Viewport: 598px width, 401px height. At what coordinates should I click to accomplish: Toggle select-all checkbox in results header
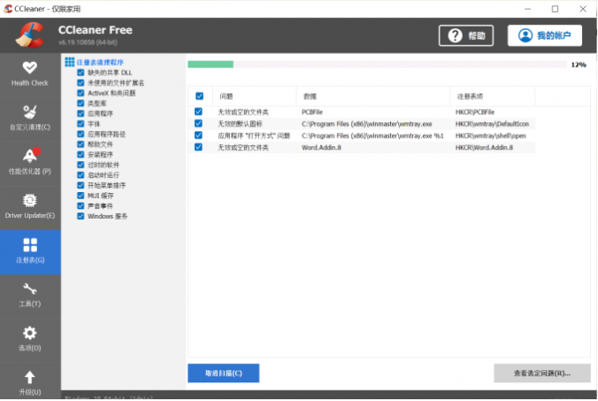point(199,96)
